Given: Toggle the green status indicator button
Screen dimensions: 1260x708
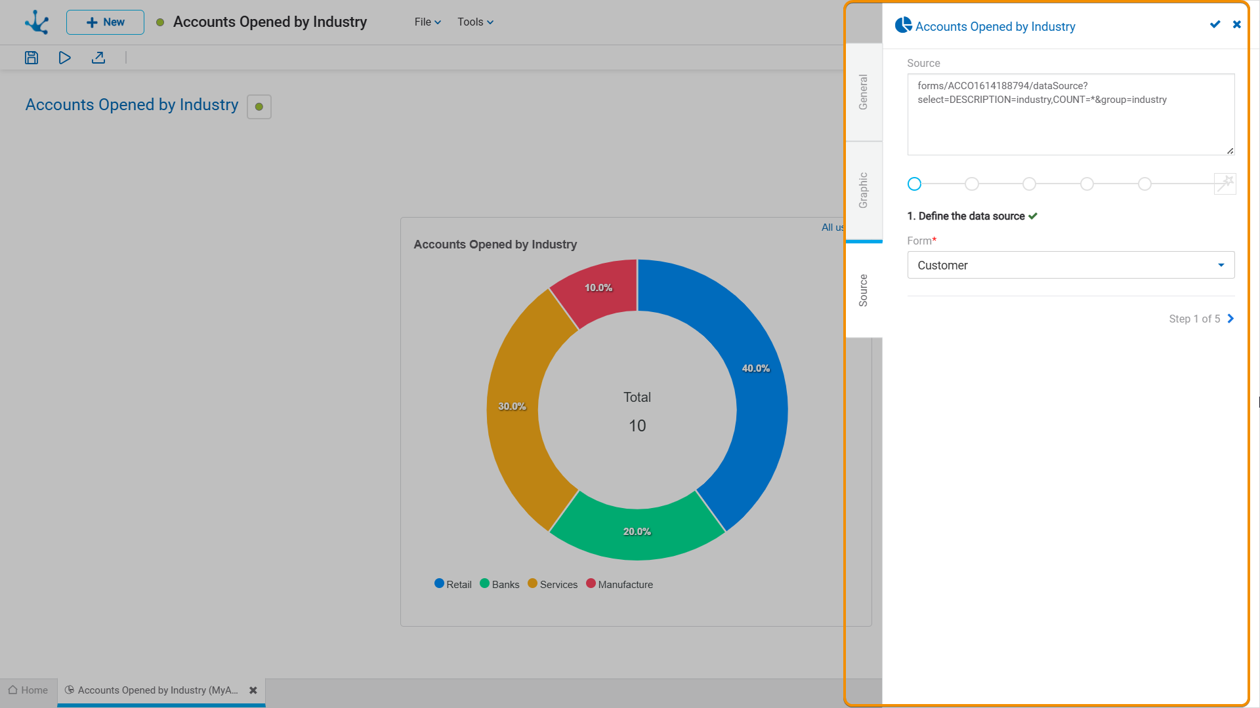Looking at the screenshot, I should click(x=259, y=107).
